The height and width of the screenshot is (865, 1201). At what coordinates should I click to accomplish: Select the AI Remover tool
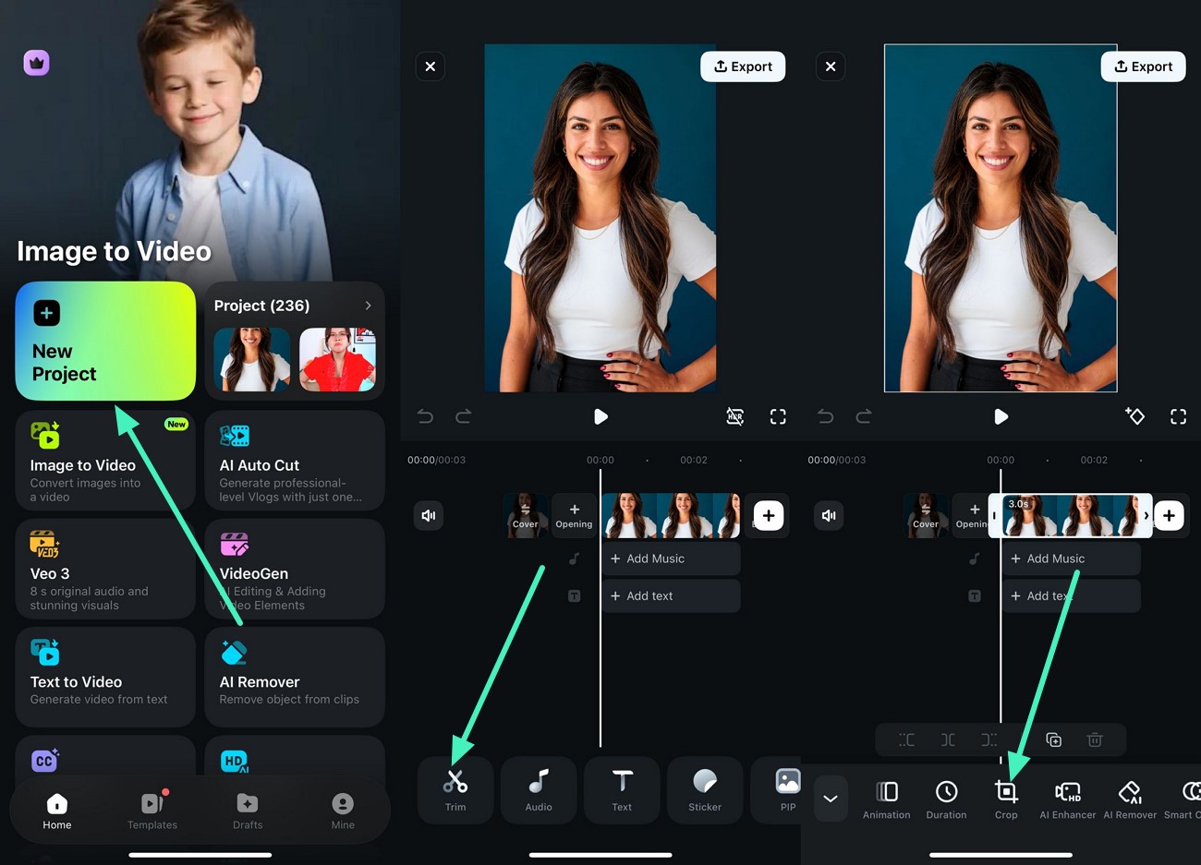tap(1129, 798)
